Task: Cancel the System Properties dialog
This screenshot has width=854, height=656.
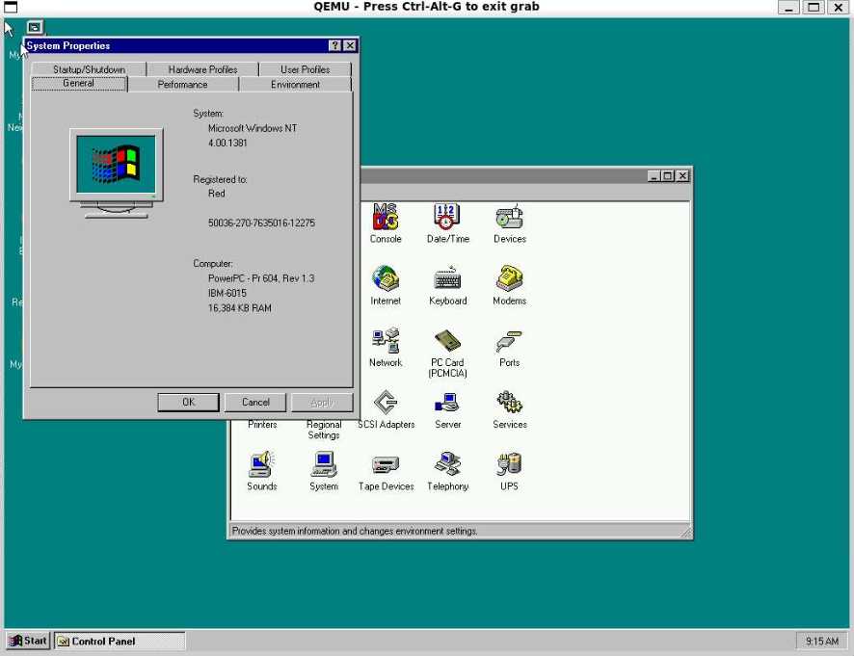Action: pyautogui.click(x=255, y=403)
